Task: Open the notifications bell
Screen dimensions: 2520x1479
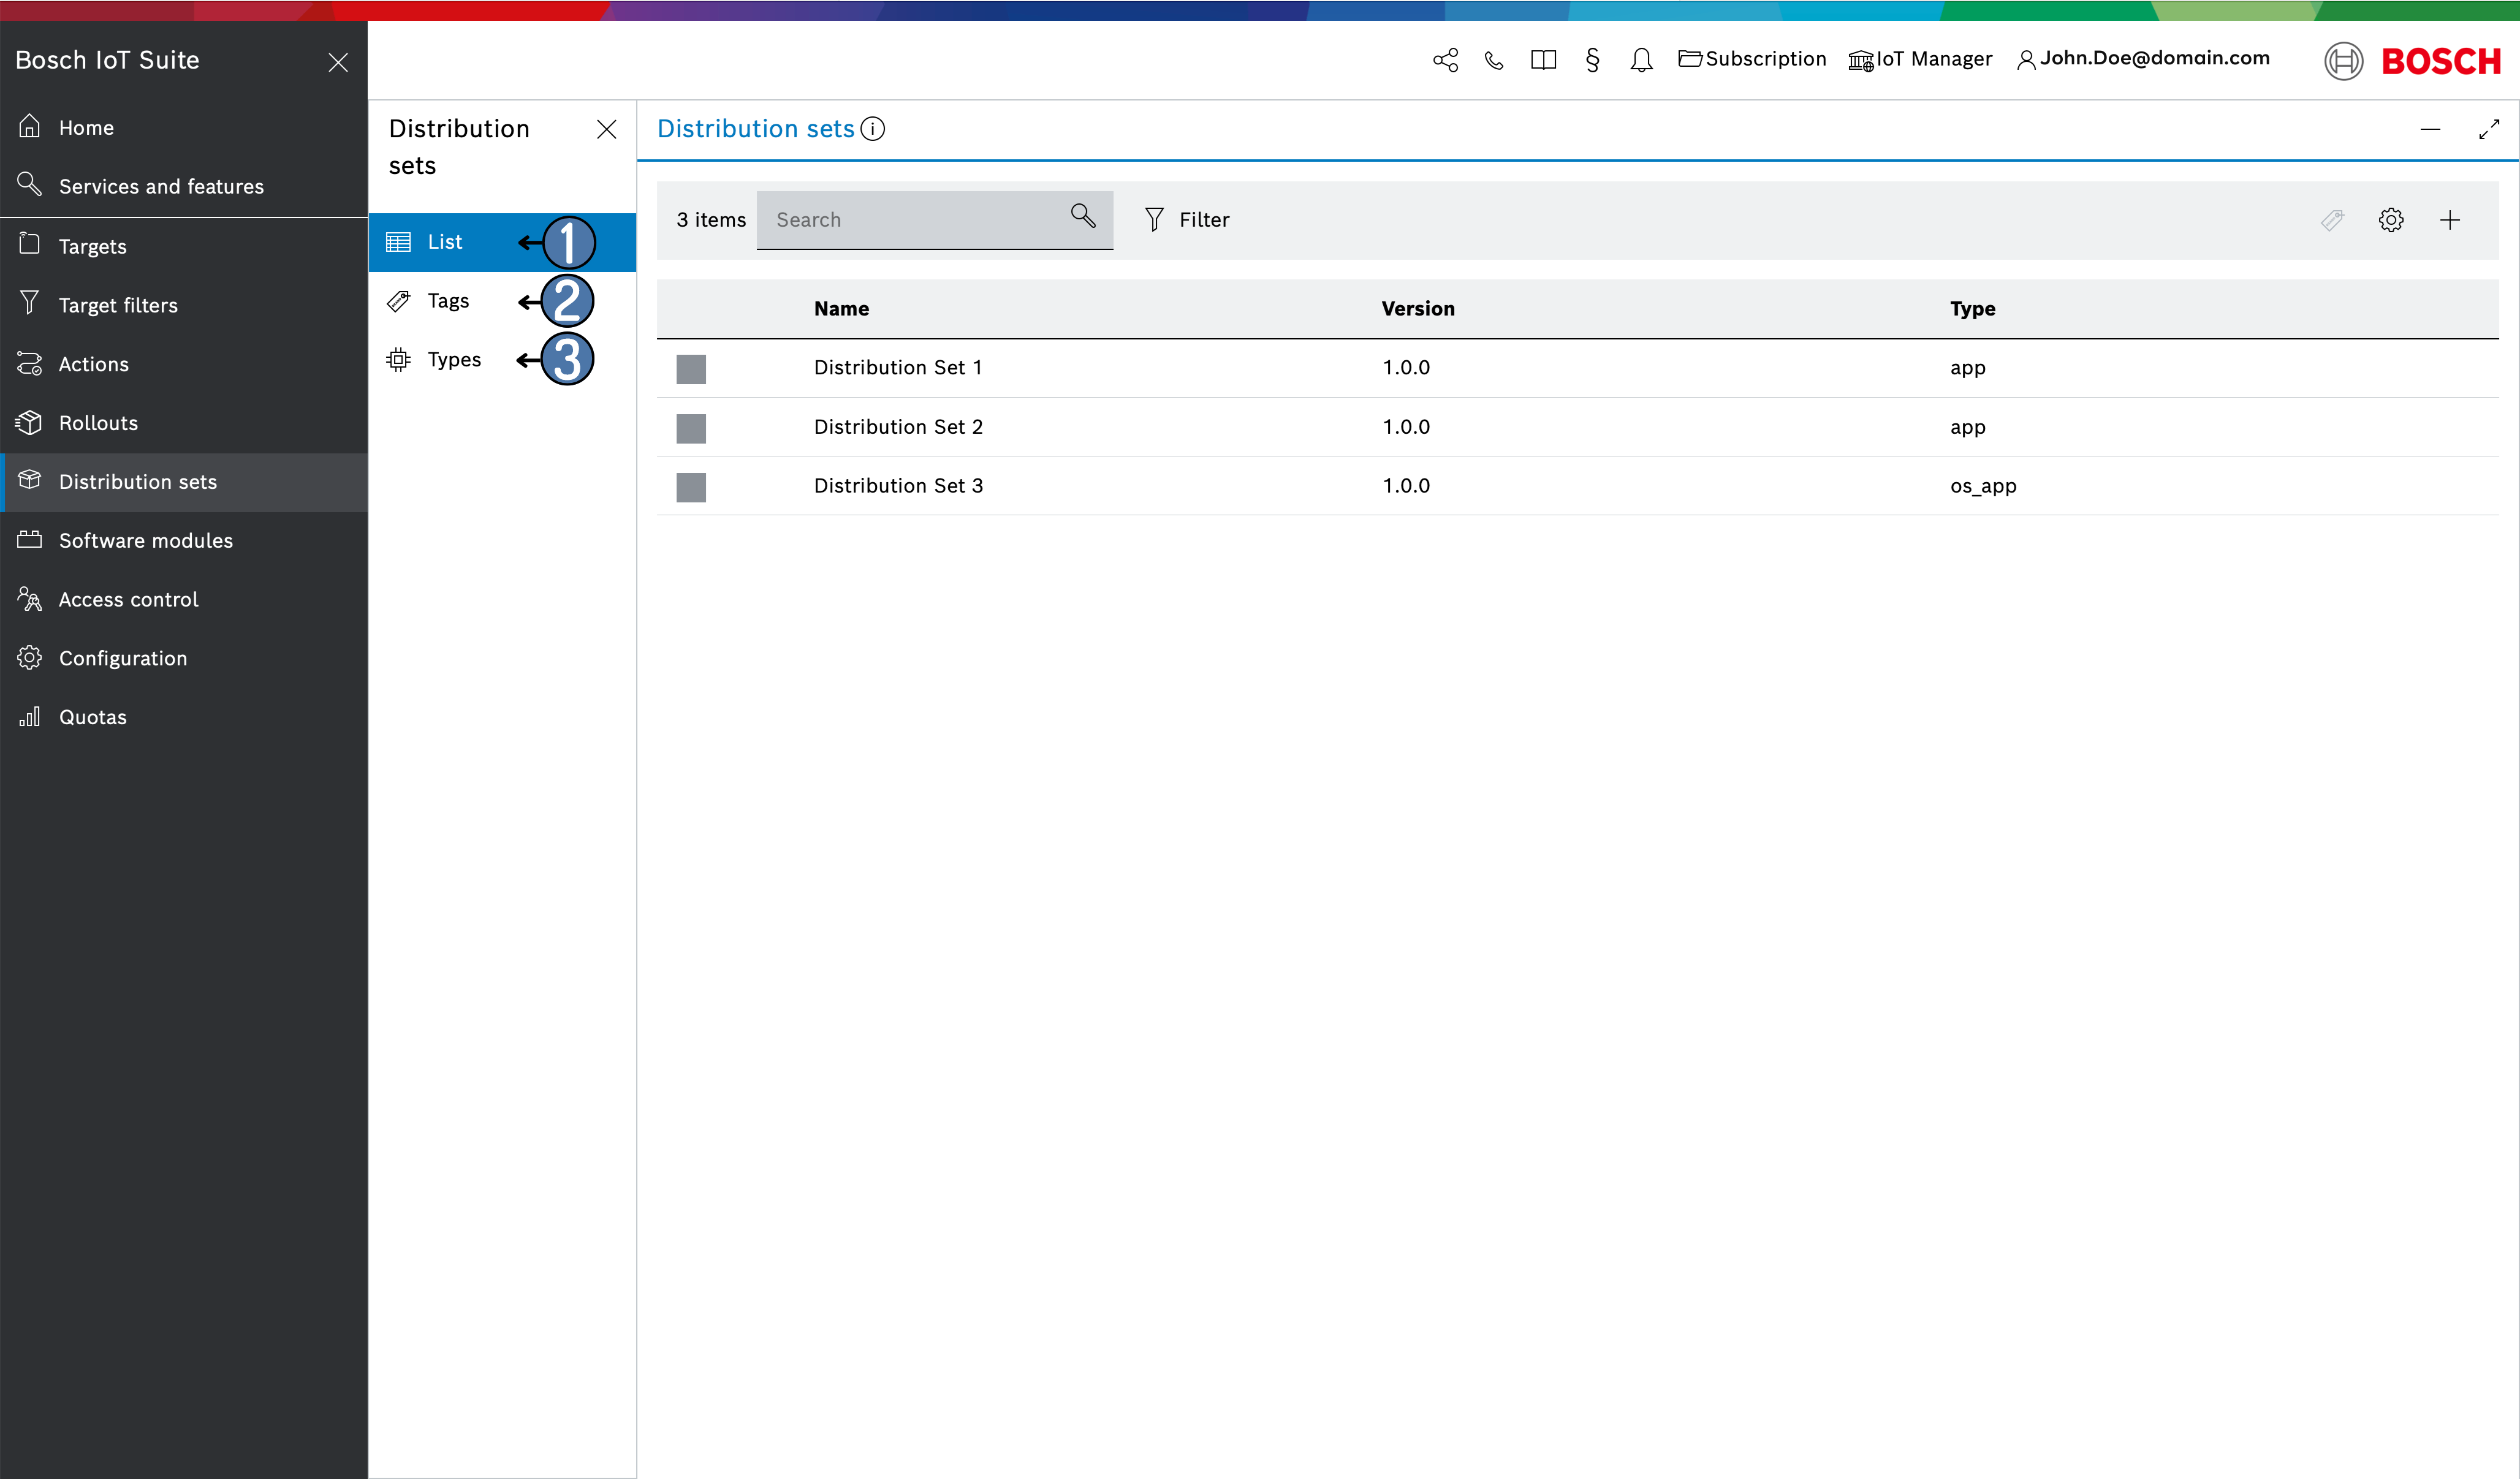Action: (x=1641, y=60)
